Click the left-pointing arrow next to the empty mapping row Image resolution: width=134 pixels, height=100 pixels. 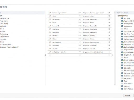(x=112, y=55)
